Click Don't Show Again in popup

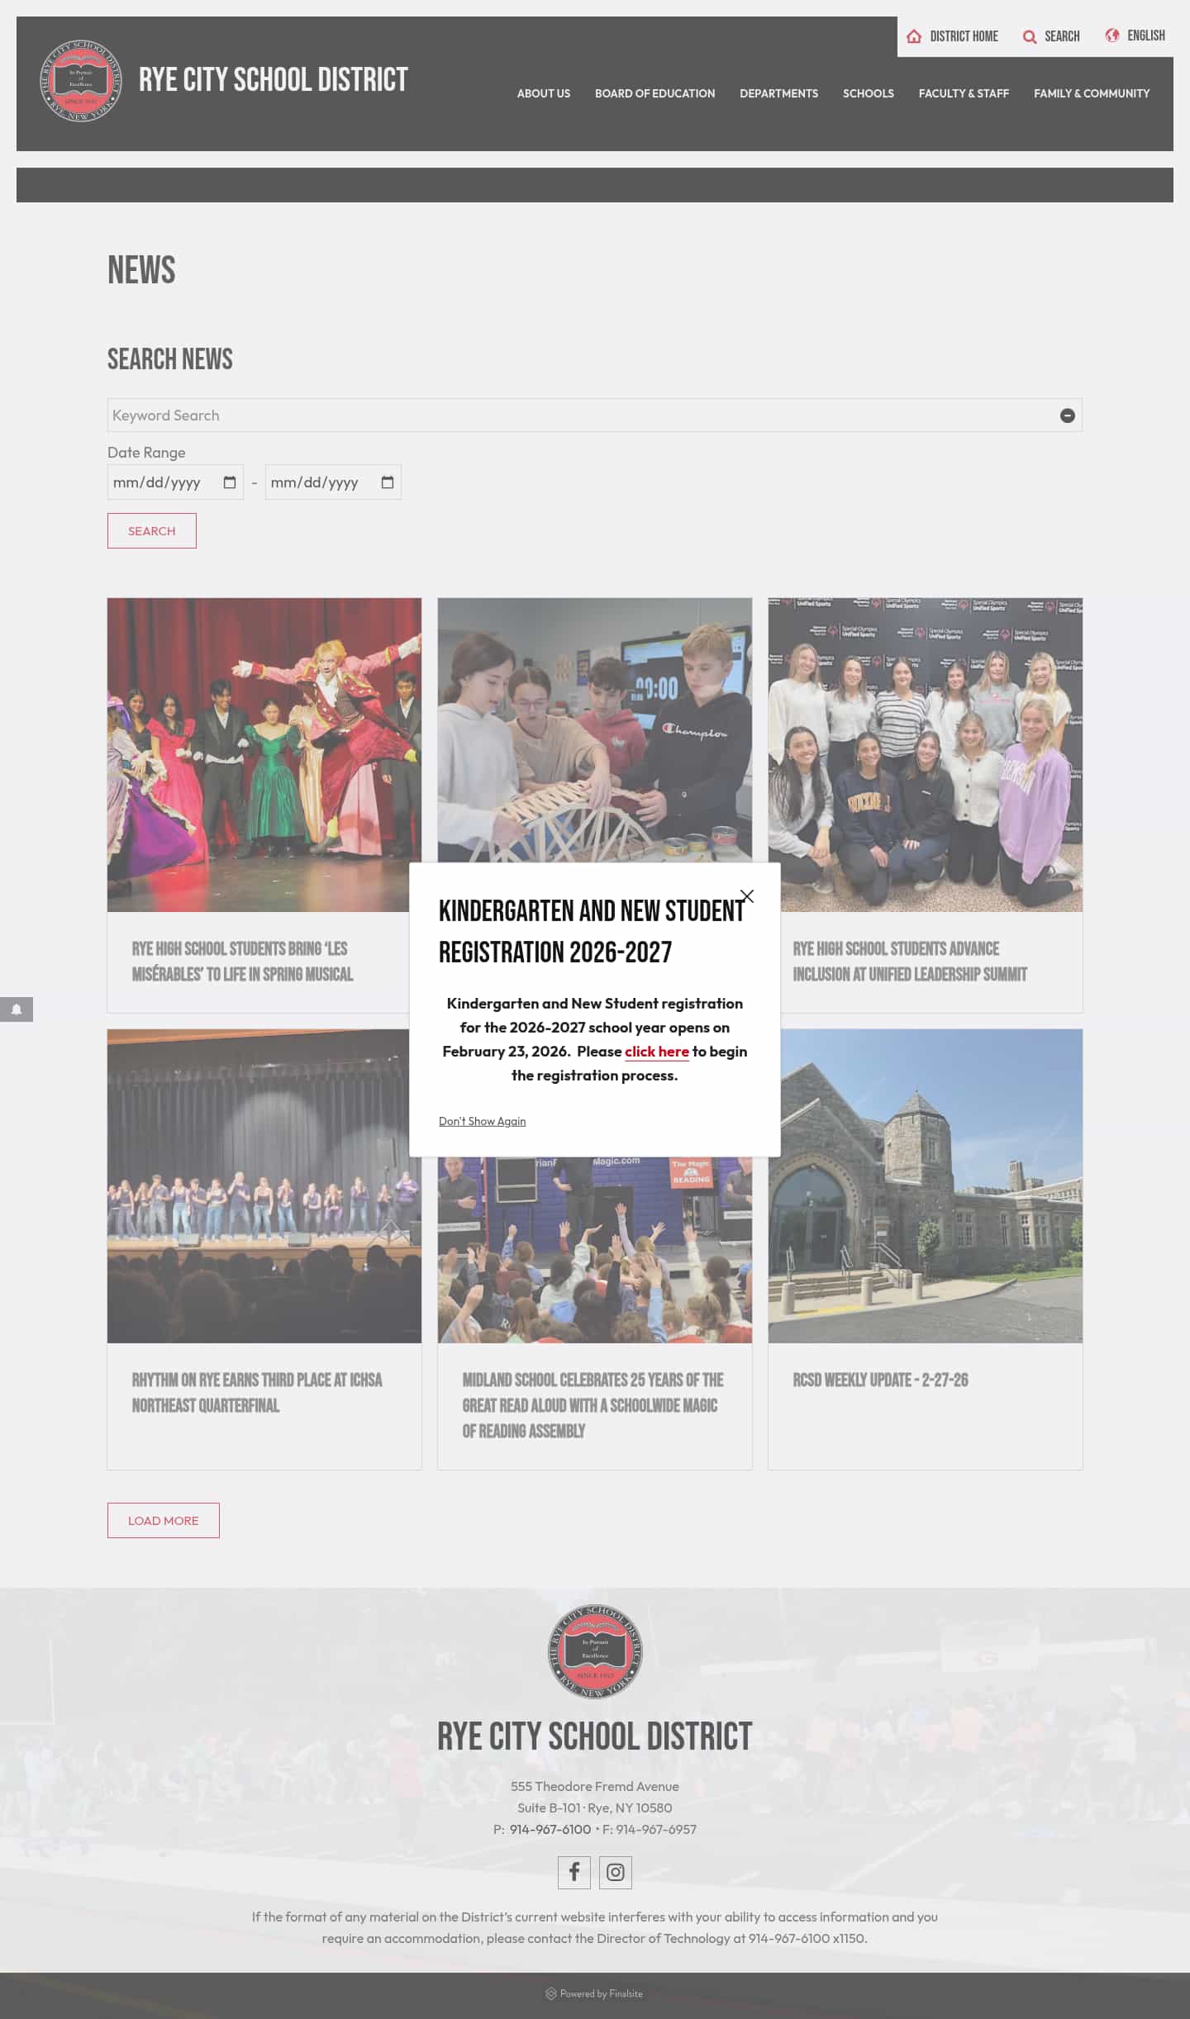point(483,1122)
